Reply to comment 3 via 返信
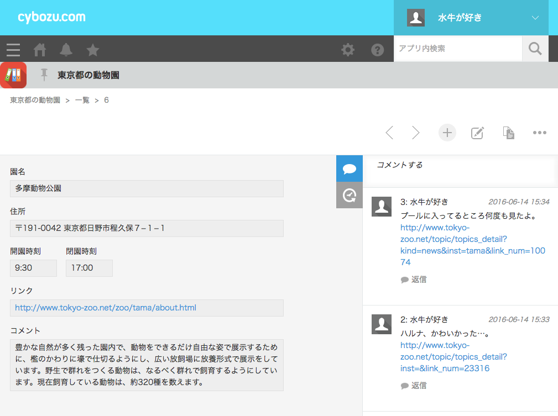Screen dimensions: 558x416 pos(414,280)
